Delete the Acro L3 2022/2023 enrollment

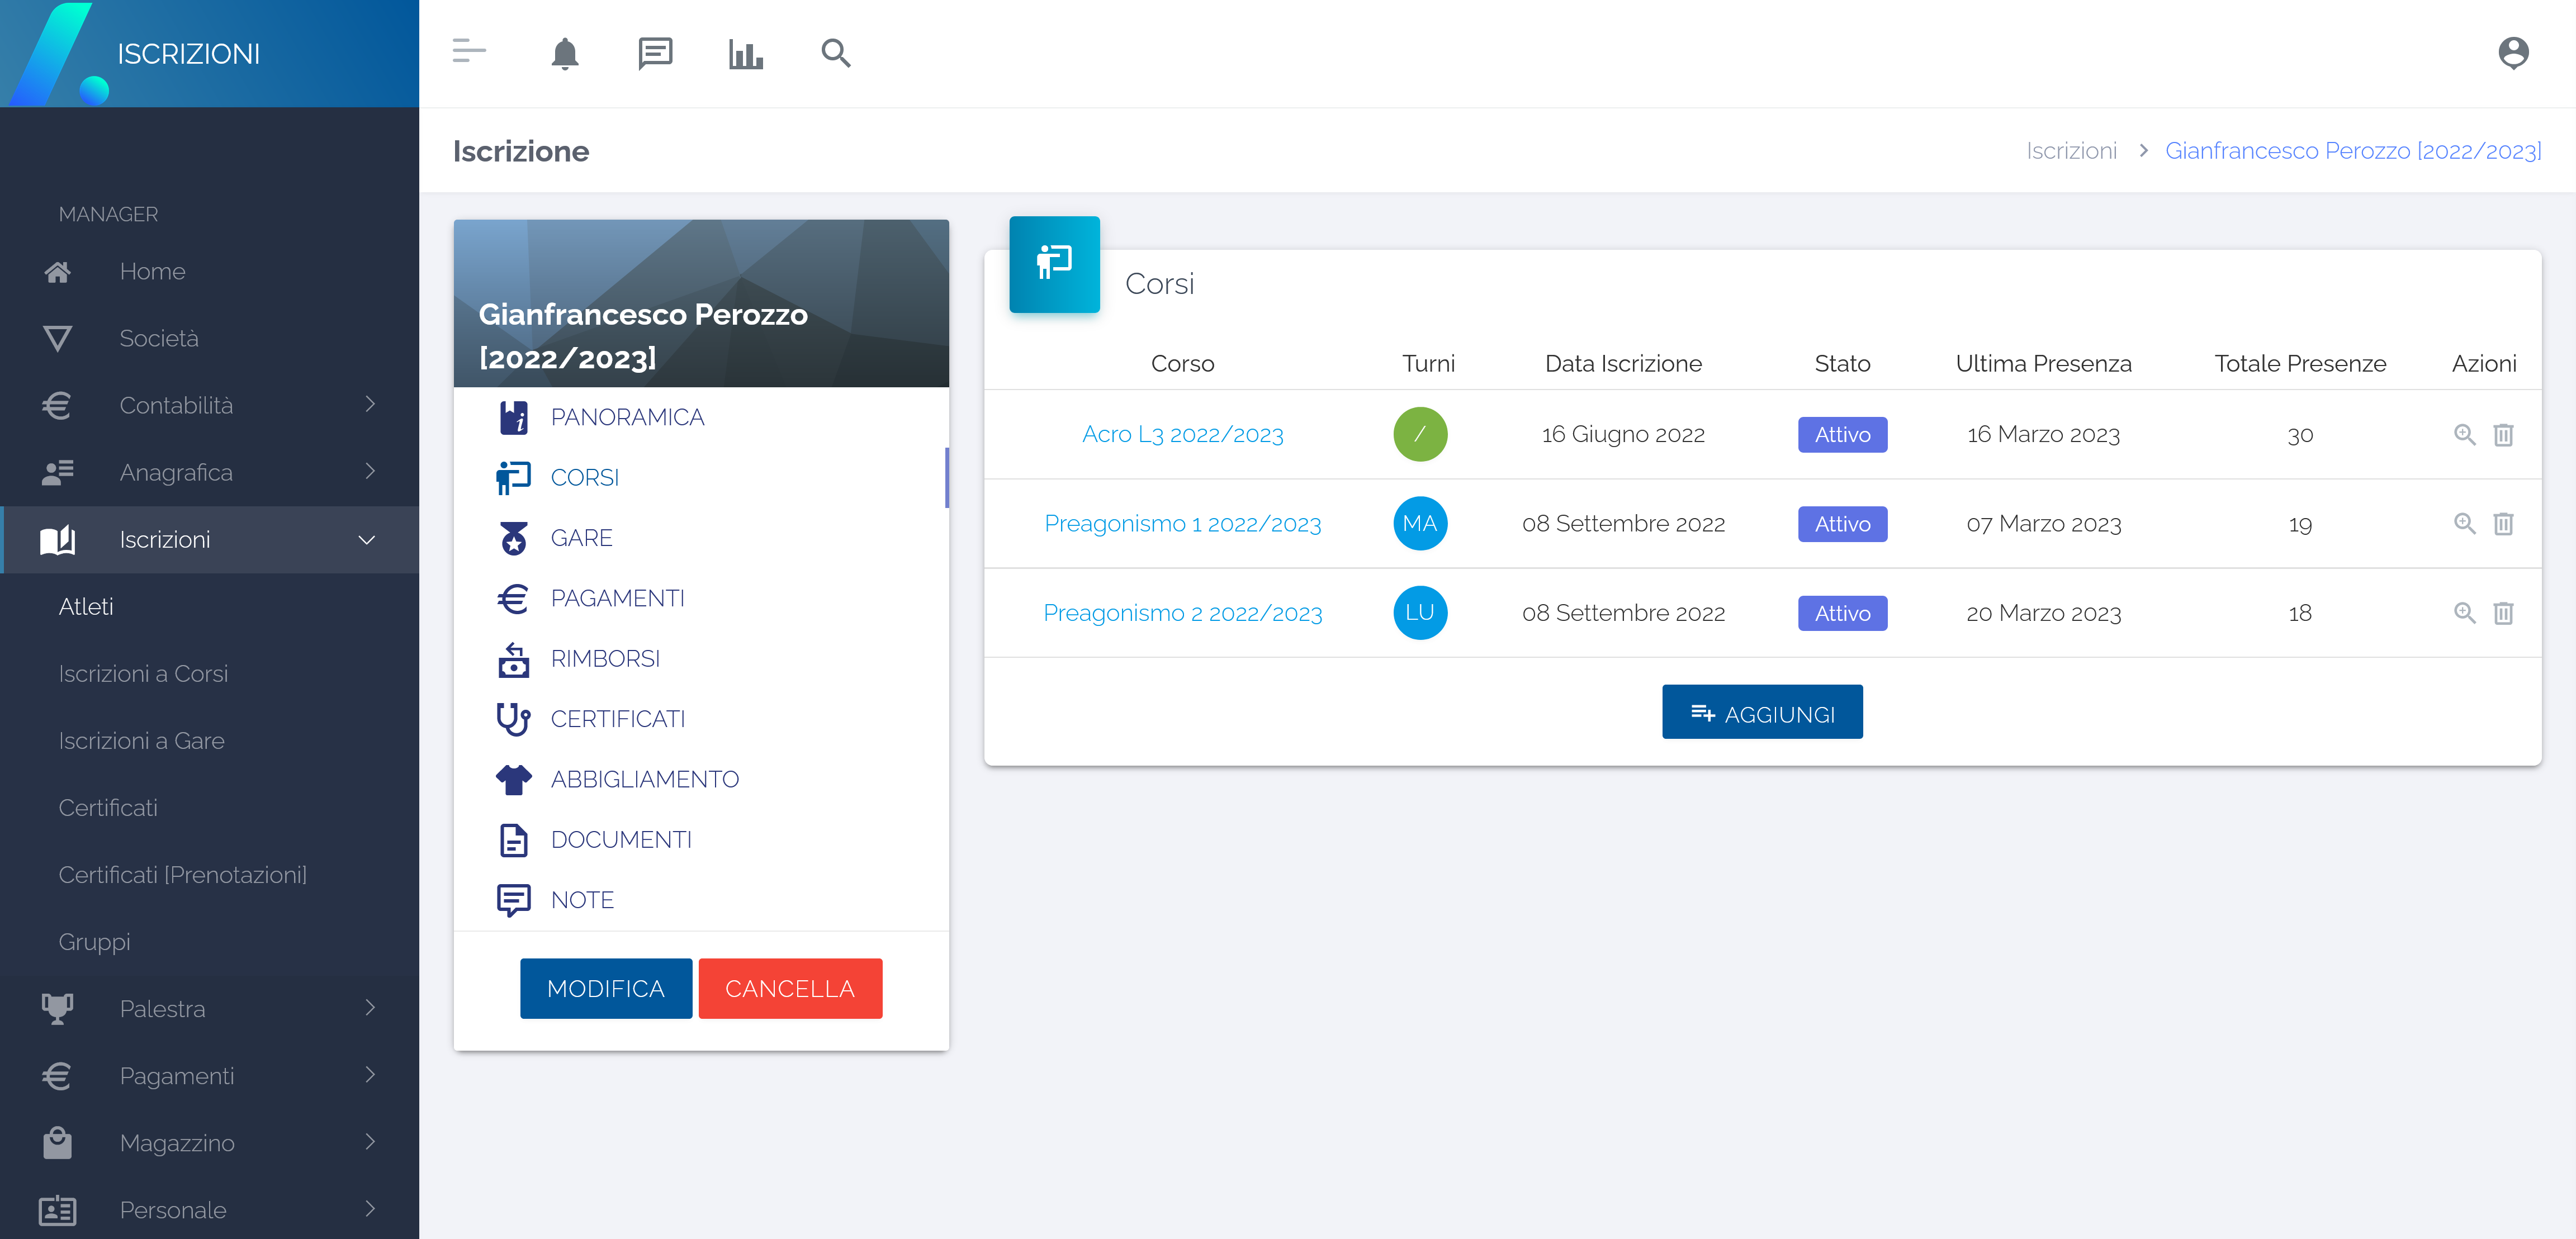click(x=2503, y=435)
